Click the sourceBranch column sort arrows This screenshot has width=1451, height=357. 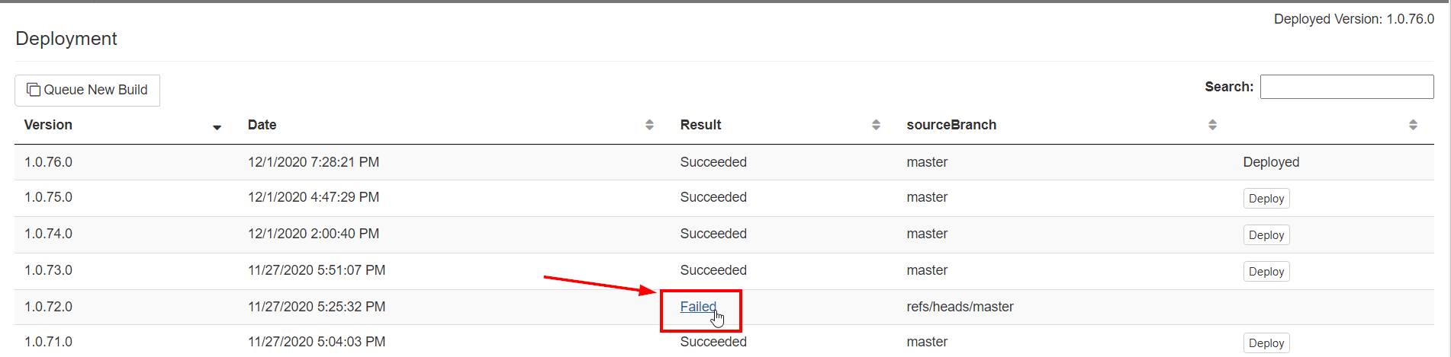(x=1212, y=125)
